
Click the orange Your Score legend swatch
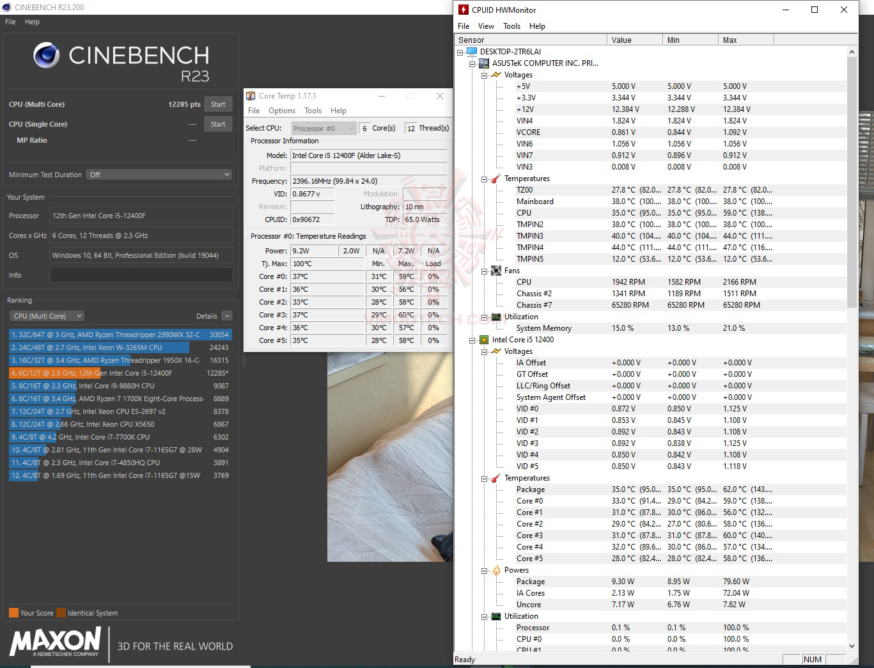click(x=13, y=612)
